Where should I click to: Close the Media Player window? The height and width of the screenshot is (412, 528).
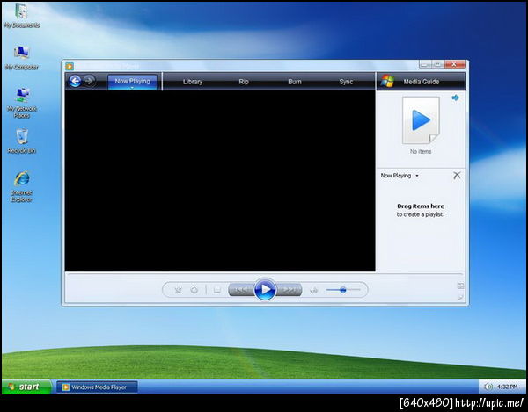[454, 64]
